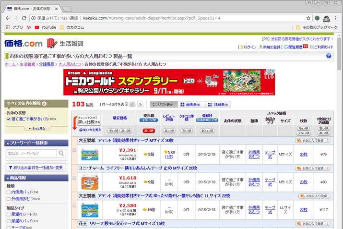Open the Apps grid shortcut in bookmarks bar
The height and width of the screenshot is (229, 343).
point(8,27)
